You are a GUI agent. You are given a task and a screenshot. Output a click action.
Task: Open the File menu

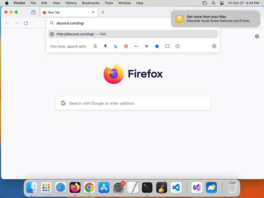[33, 3]
